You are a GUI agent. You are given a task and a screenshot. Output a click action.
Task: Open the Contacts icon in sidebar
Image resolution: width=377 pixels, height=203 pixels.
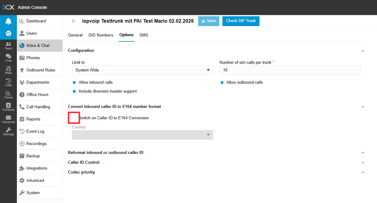tap(8, 107)
